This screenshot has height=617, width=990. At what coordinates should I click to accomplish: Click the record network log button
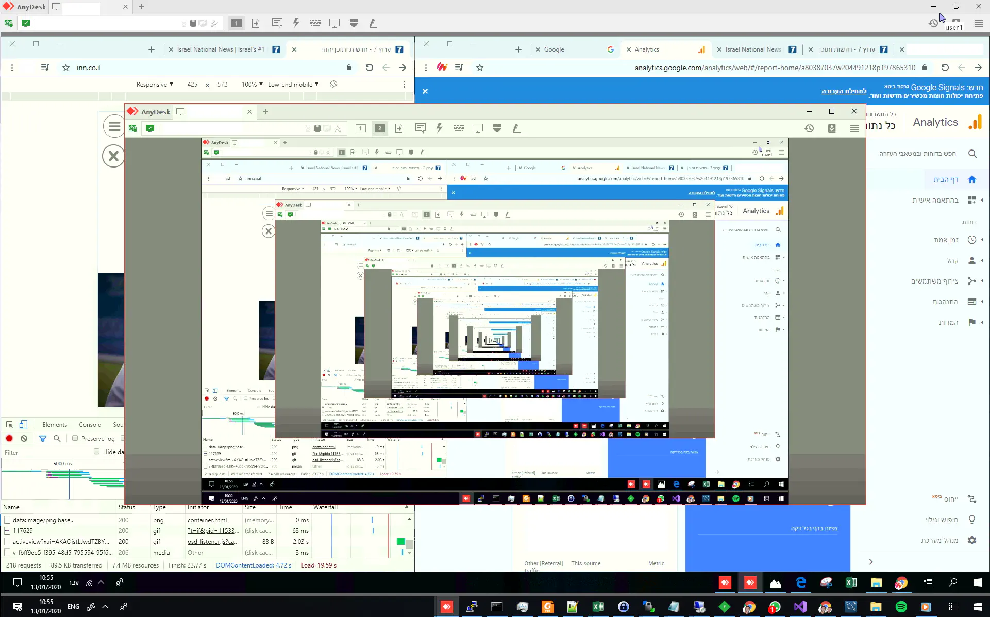[x=9, y=438]
